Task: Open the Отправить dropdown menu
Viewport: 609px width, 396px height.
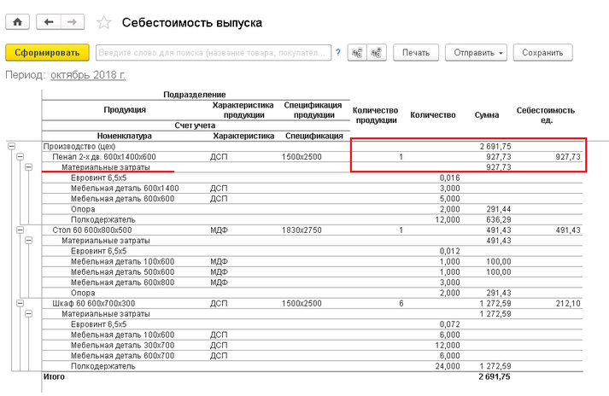Action: click(x=476, y=53)
